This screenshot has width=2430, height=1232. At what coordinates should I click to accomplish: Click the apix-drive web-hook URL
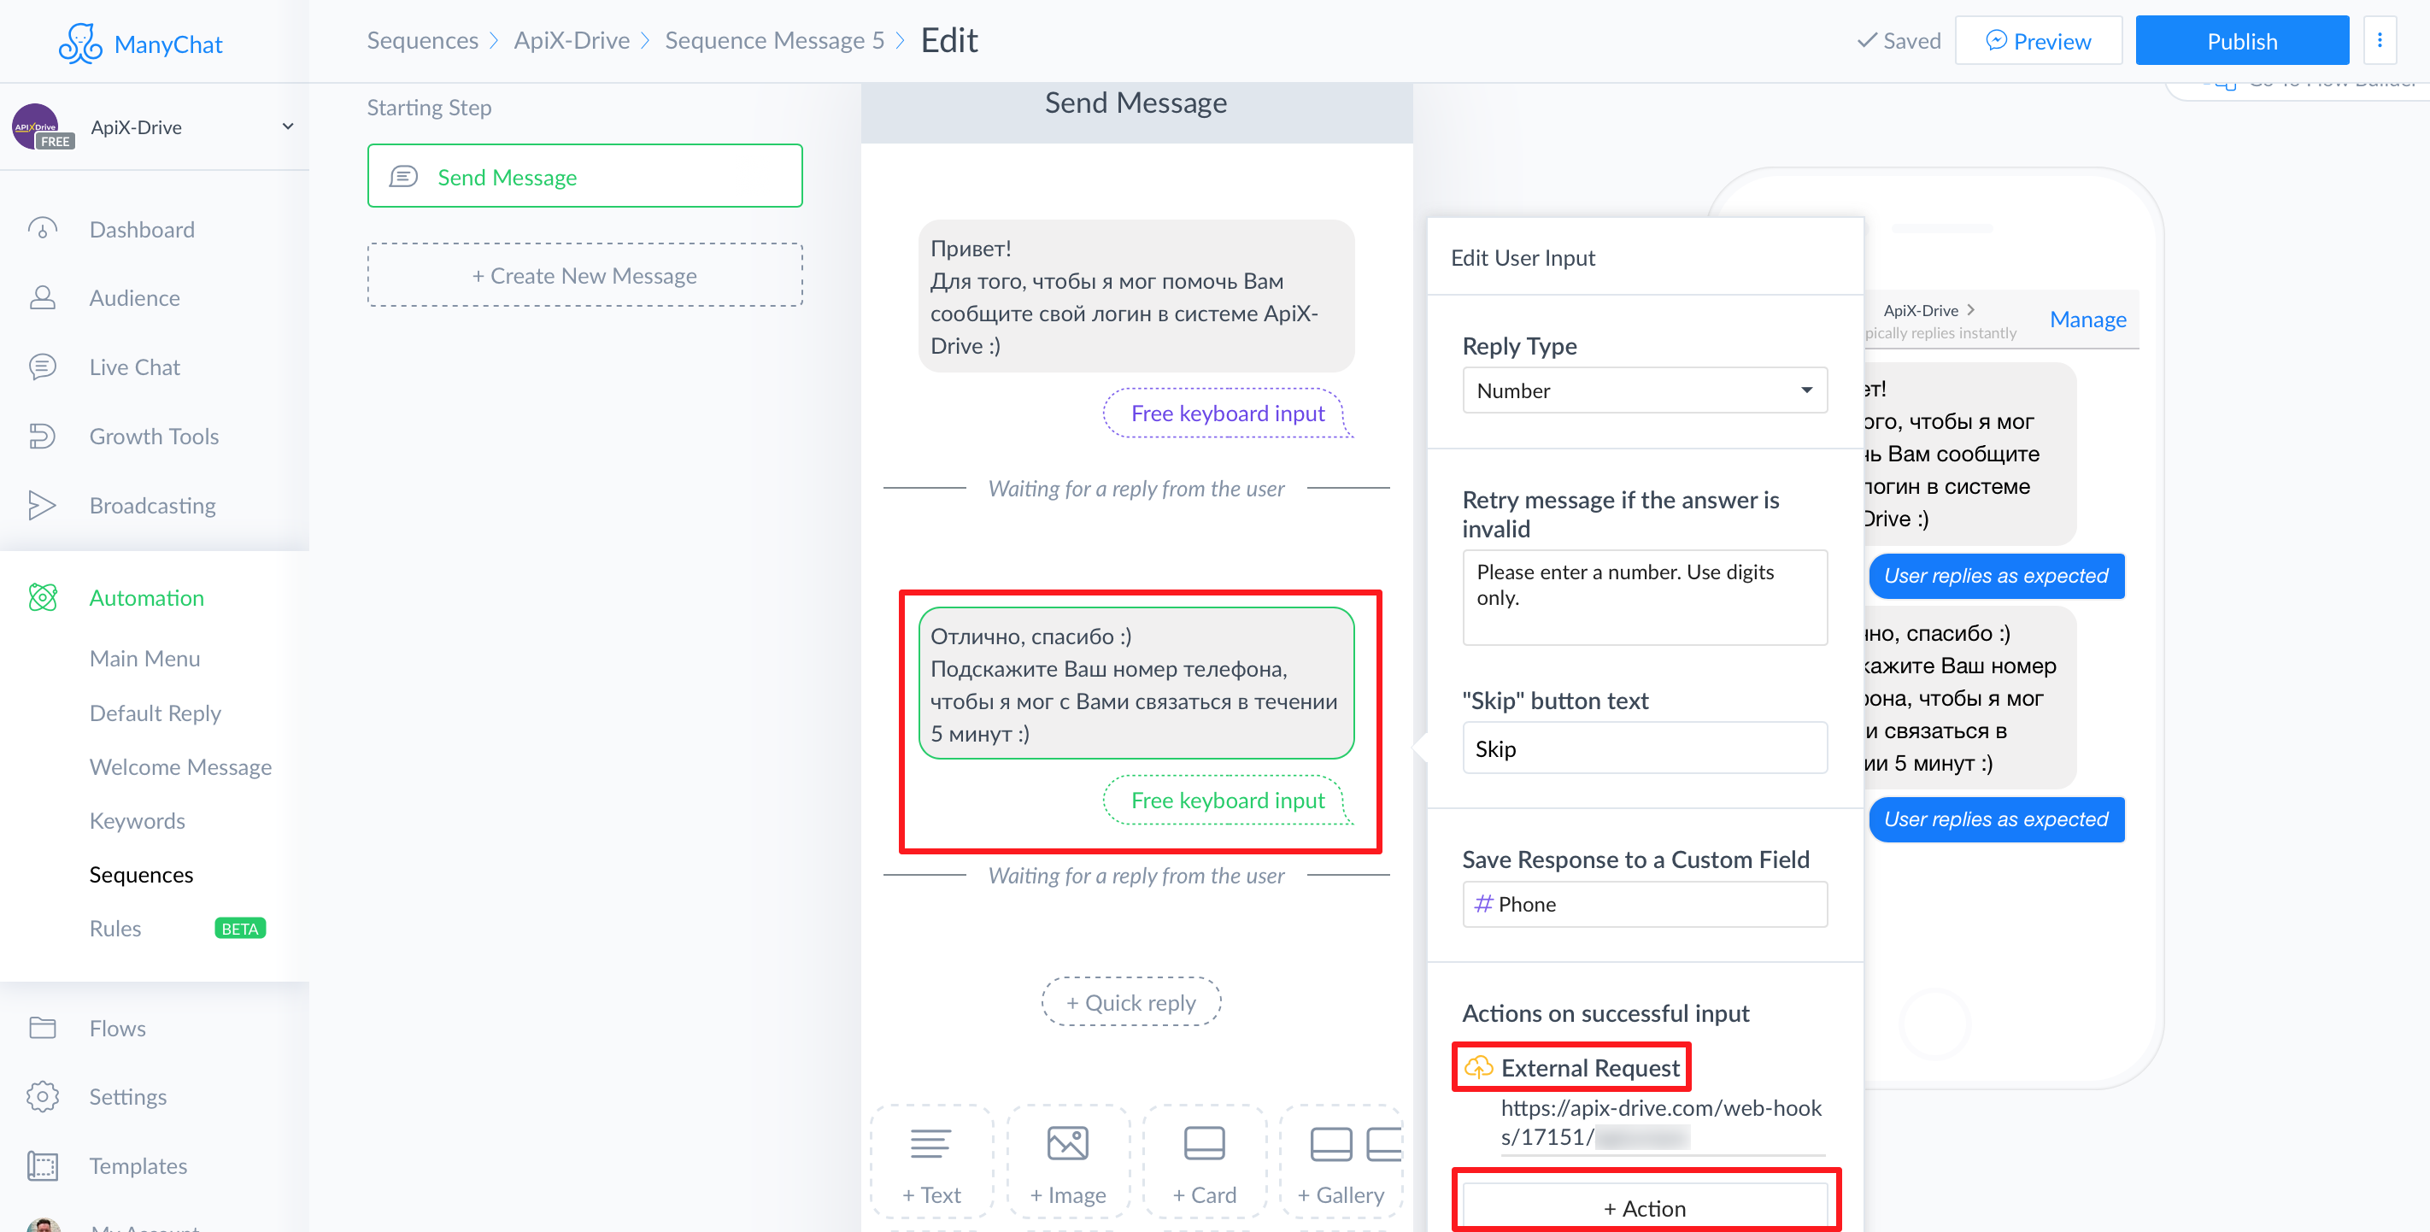click(x=1660, y=1122)
